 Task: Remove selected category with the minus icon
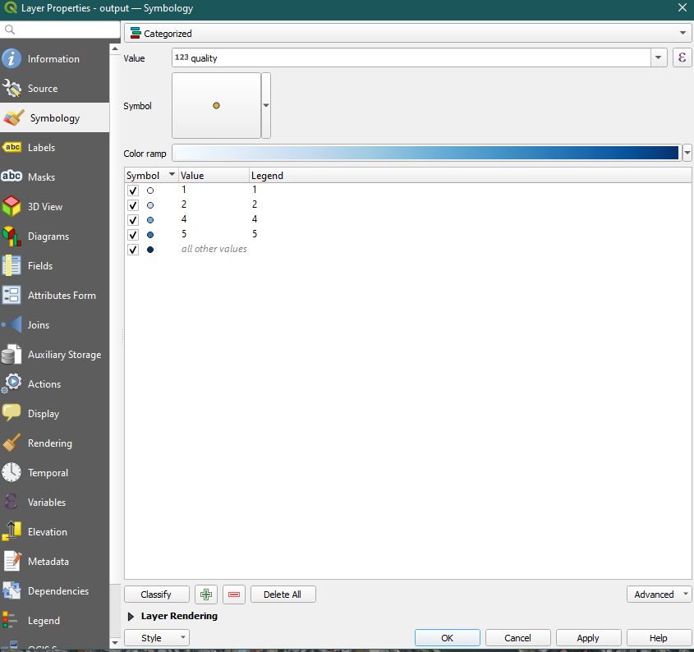tap(233, 594)
